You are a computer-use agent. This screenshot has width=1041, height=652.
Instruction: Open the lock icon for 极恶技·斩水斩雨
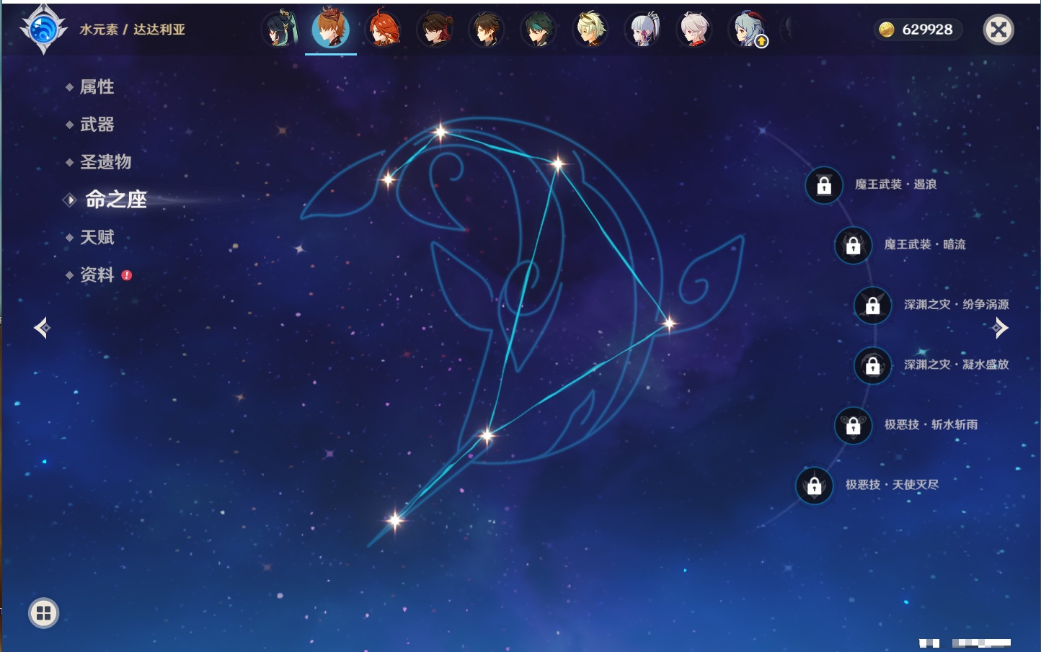coord(853,425)
